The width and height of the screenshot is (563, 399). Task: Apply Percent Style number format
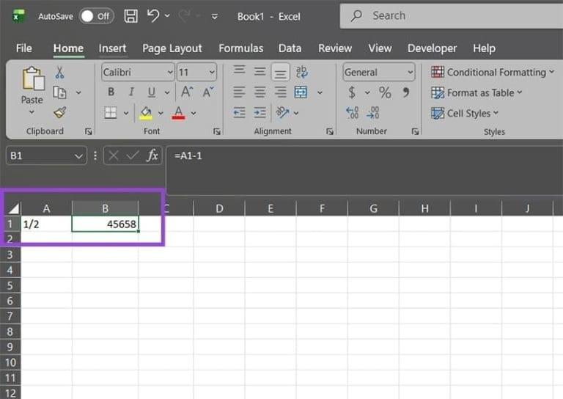[385, 92]
